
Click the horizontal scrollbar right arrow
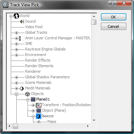88,126
